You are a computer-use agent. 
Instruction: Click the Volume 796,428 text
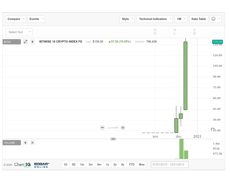click(x=146, y=42)
